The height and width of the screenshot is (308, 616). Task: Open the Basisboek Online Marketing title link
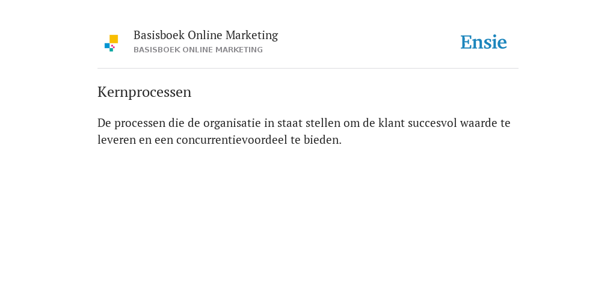click(x=206, y=35)
